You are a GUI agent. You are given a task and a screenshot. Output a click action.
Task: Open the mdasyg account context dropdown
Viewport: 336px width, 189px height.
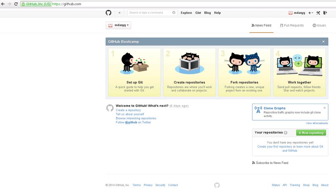(118, 25)
